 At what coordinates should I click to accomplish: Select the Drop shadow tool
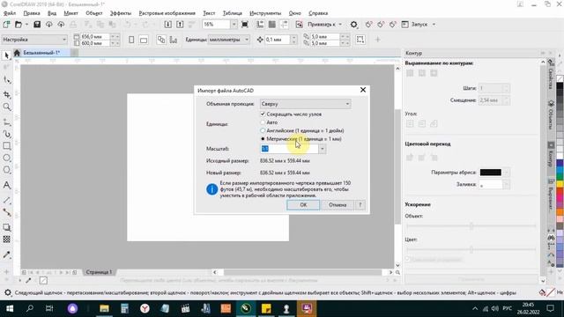(x=6, y=227)
